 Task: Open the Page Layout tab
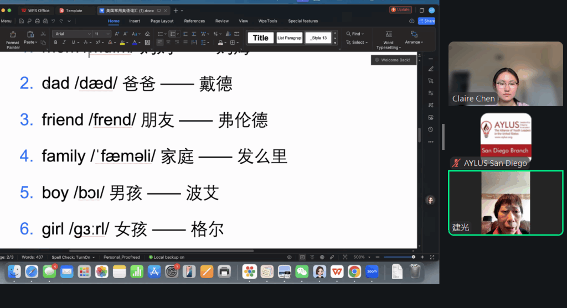[x=162, y=21]
